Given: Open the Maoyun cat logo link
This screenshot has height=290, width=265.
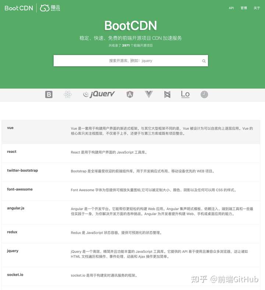Looking at the screenshot, I should [x=50, y=8].
